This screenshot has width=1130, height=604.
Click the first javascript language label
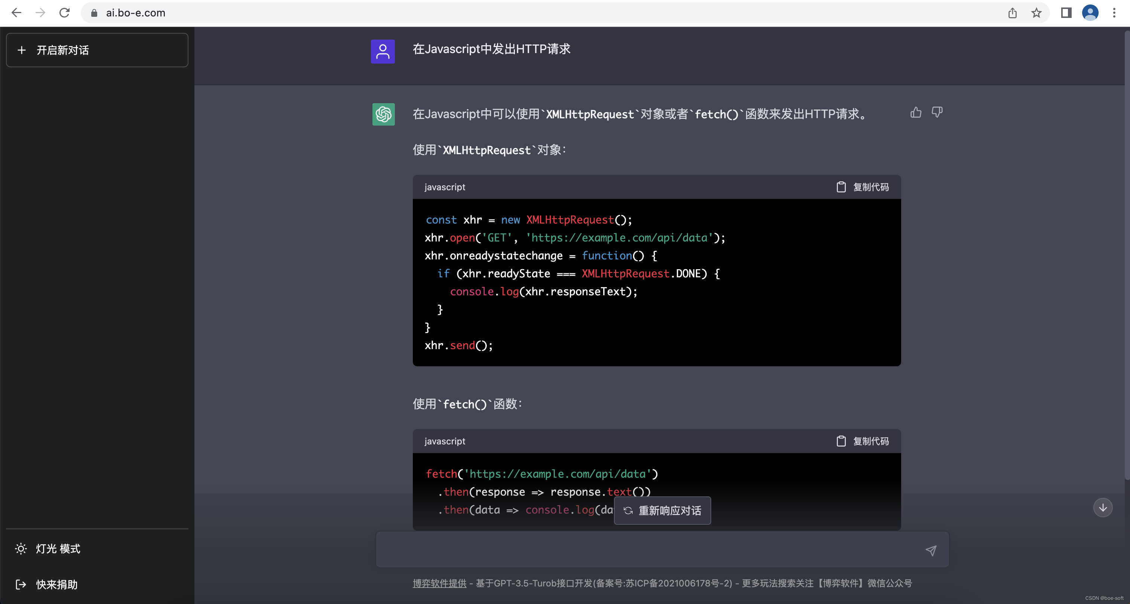click(x=445, y=187)
